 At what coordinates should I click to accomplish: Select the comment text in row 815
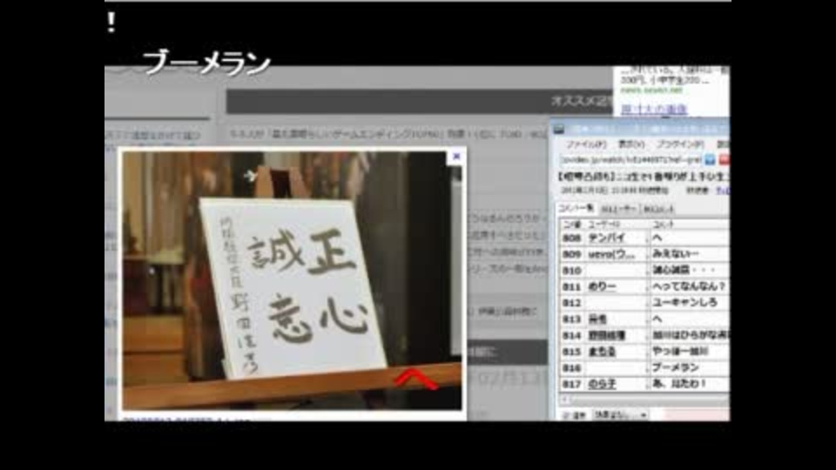pyautogui.click(x=680, y=352)
